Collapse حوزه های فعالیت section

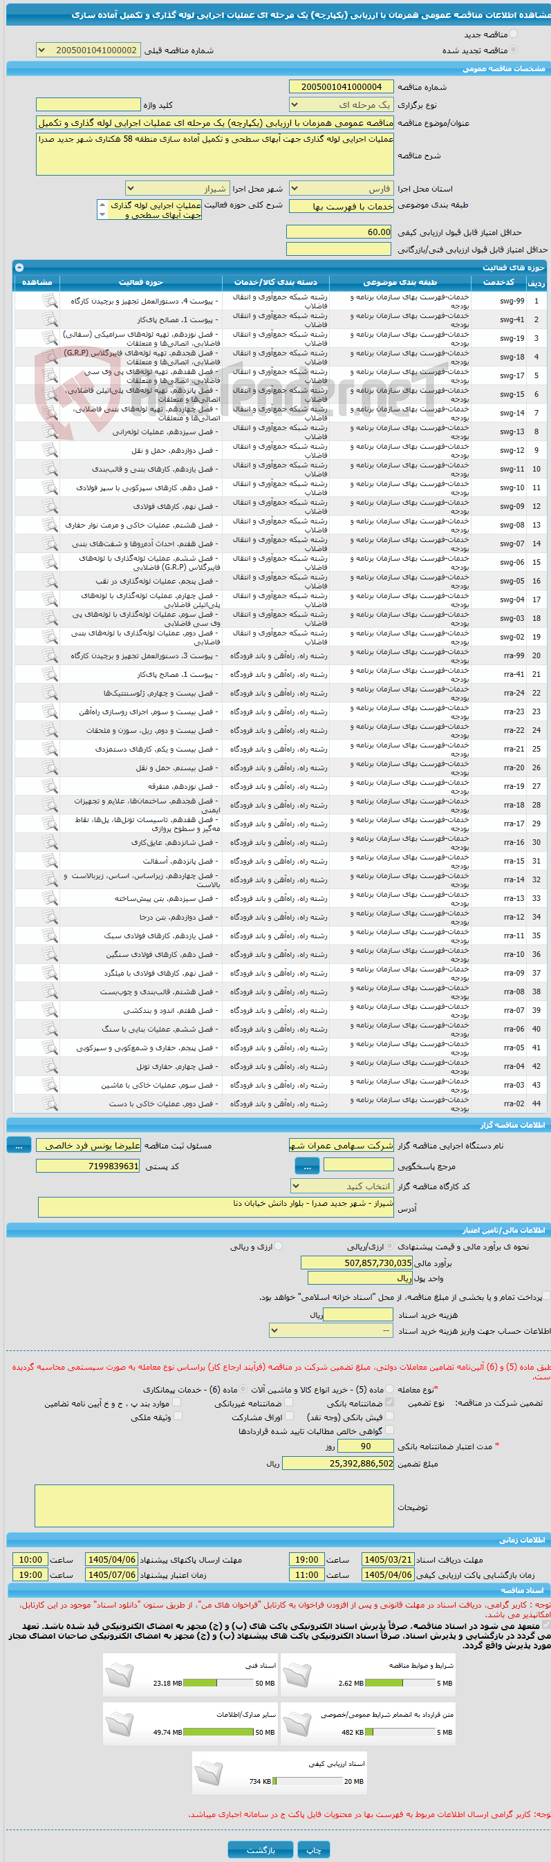click(x=19, y=268)
